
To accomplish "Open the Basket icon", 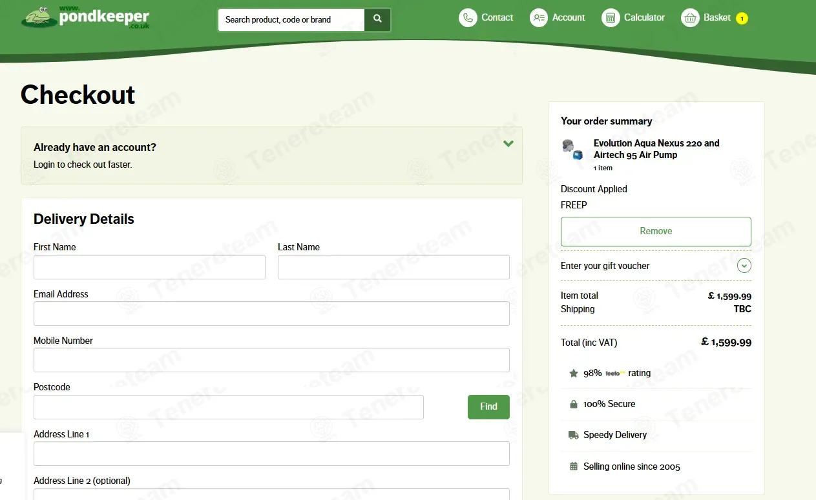I will pyautogui.click(x=691, y=17).
